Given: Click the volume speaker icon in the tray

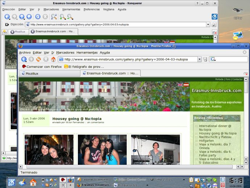Looking at the screenshot, I should (x=203, y=180).
